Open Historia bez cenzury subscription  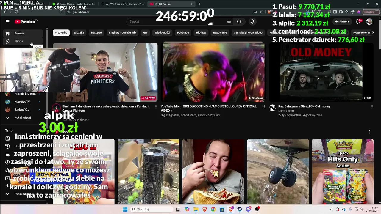pyautogui.click(x=23, y=94)
